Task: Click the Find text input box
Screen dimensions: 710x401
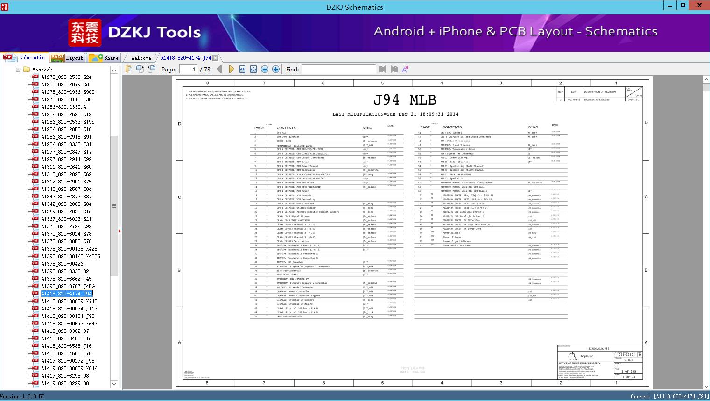Action: (x=338, y=69)
